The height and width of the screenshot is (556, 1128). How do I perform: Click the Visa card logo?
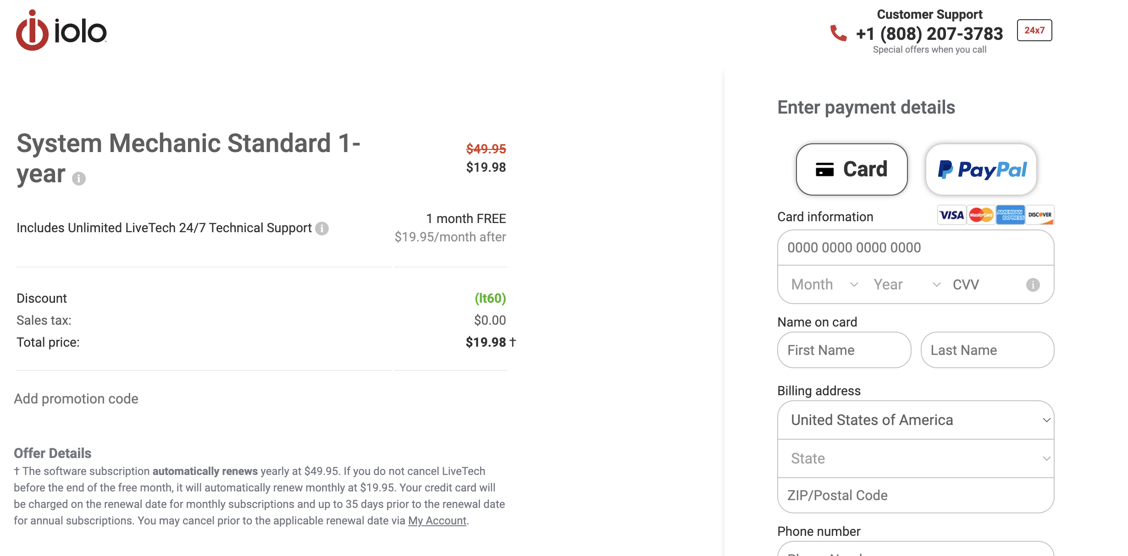pos(951,215)
